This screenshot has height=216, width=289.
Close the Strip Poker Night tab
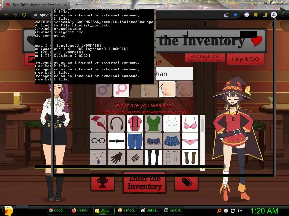65,5
